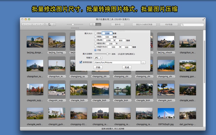Select the D9T5tZzqfr.jpg thumbnail
Screen dimensions: 216x135
(166, 114)
